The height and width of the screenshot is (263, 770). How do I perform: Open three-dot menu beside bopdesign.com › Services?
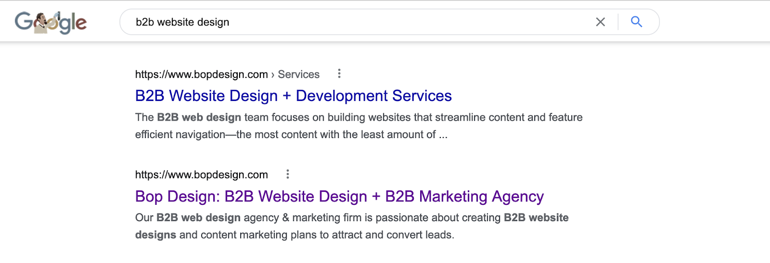339,74
